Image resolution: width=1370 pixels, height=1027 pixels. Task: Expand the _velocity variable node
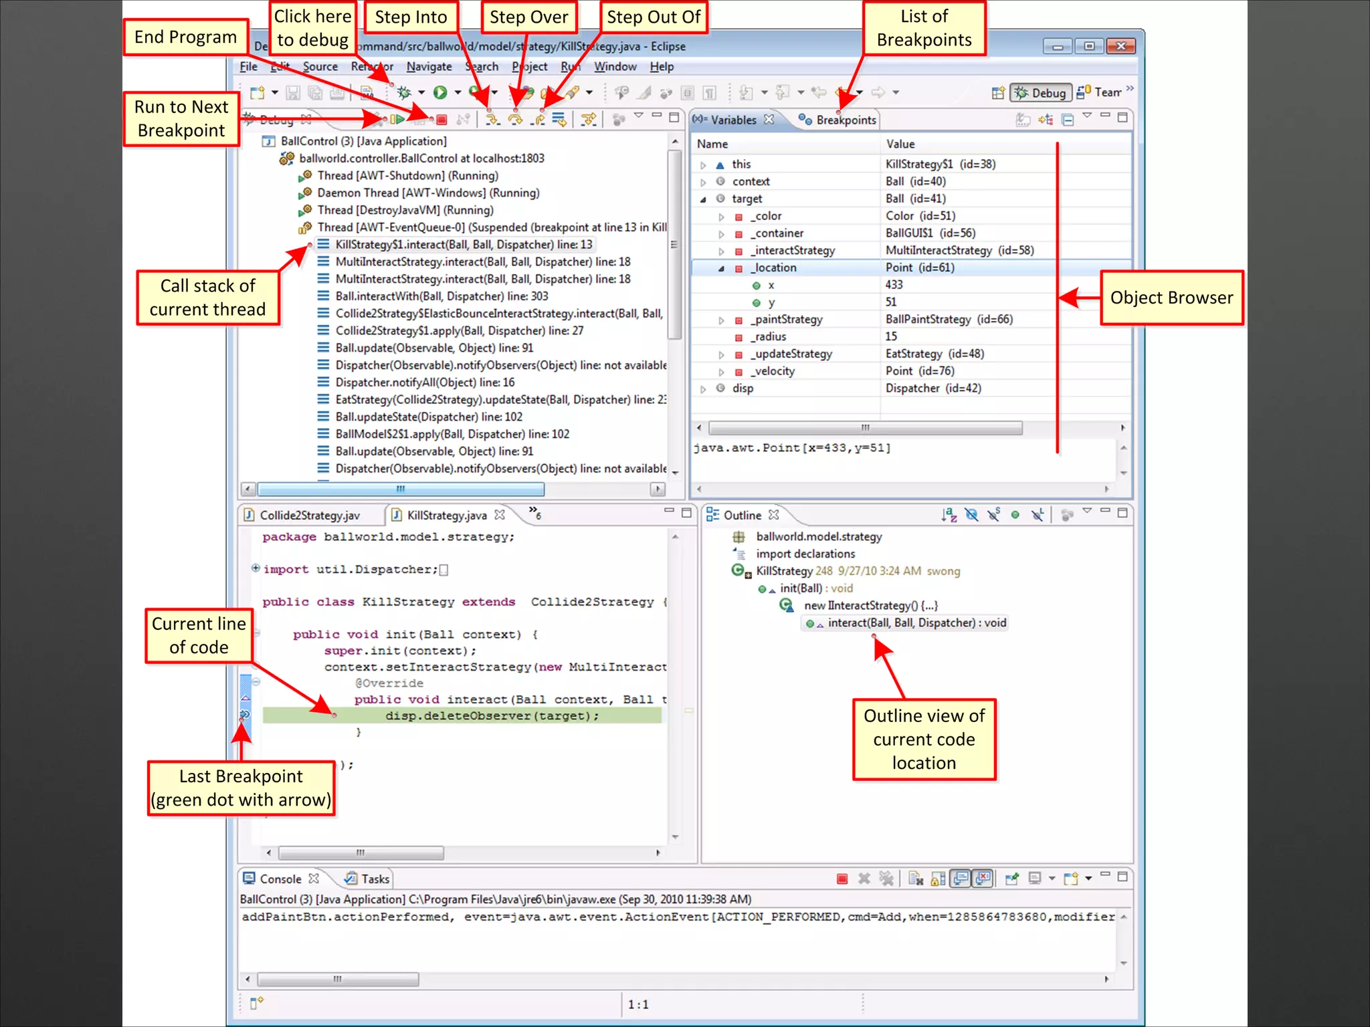point(721,372)
